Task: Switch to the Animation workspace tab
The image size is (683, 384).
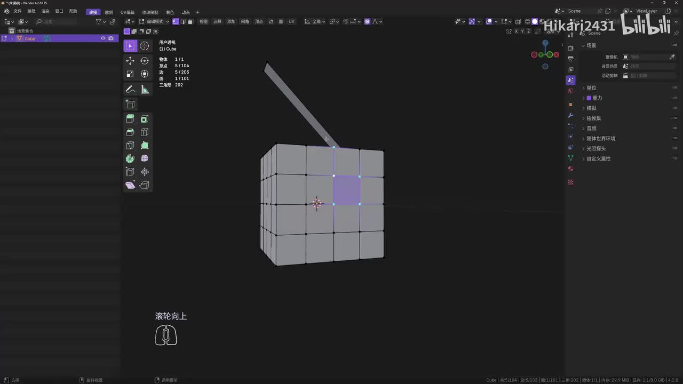Action: point(186,12)
